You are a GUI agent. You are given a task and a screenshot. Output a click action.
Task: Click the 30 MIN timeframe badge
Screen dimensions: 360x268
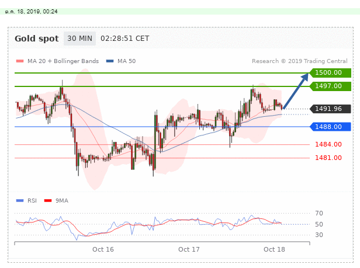[79, 39]
